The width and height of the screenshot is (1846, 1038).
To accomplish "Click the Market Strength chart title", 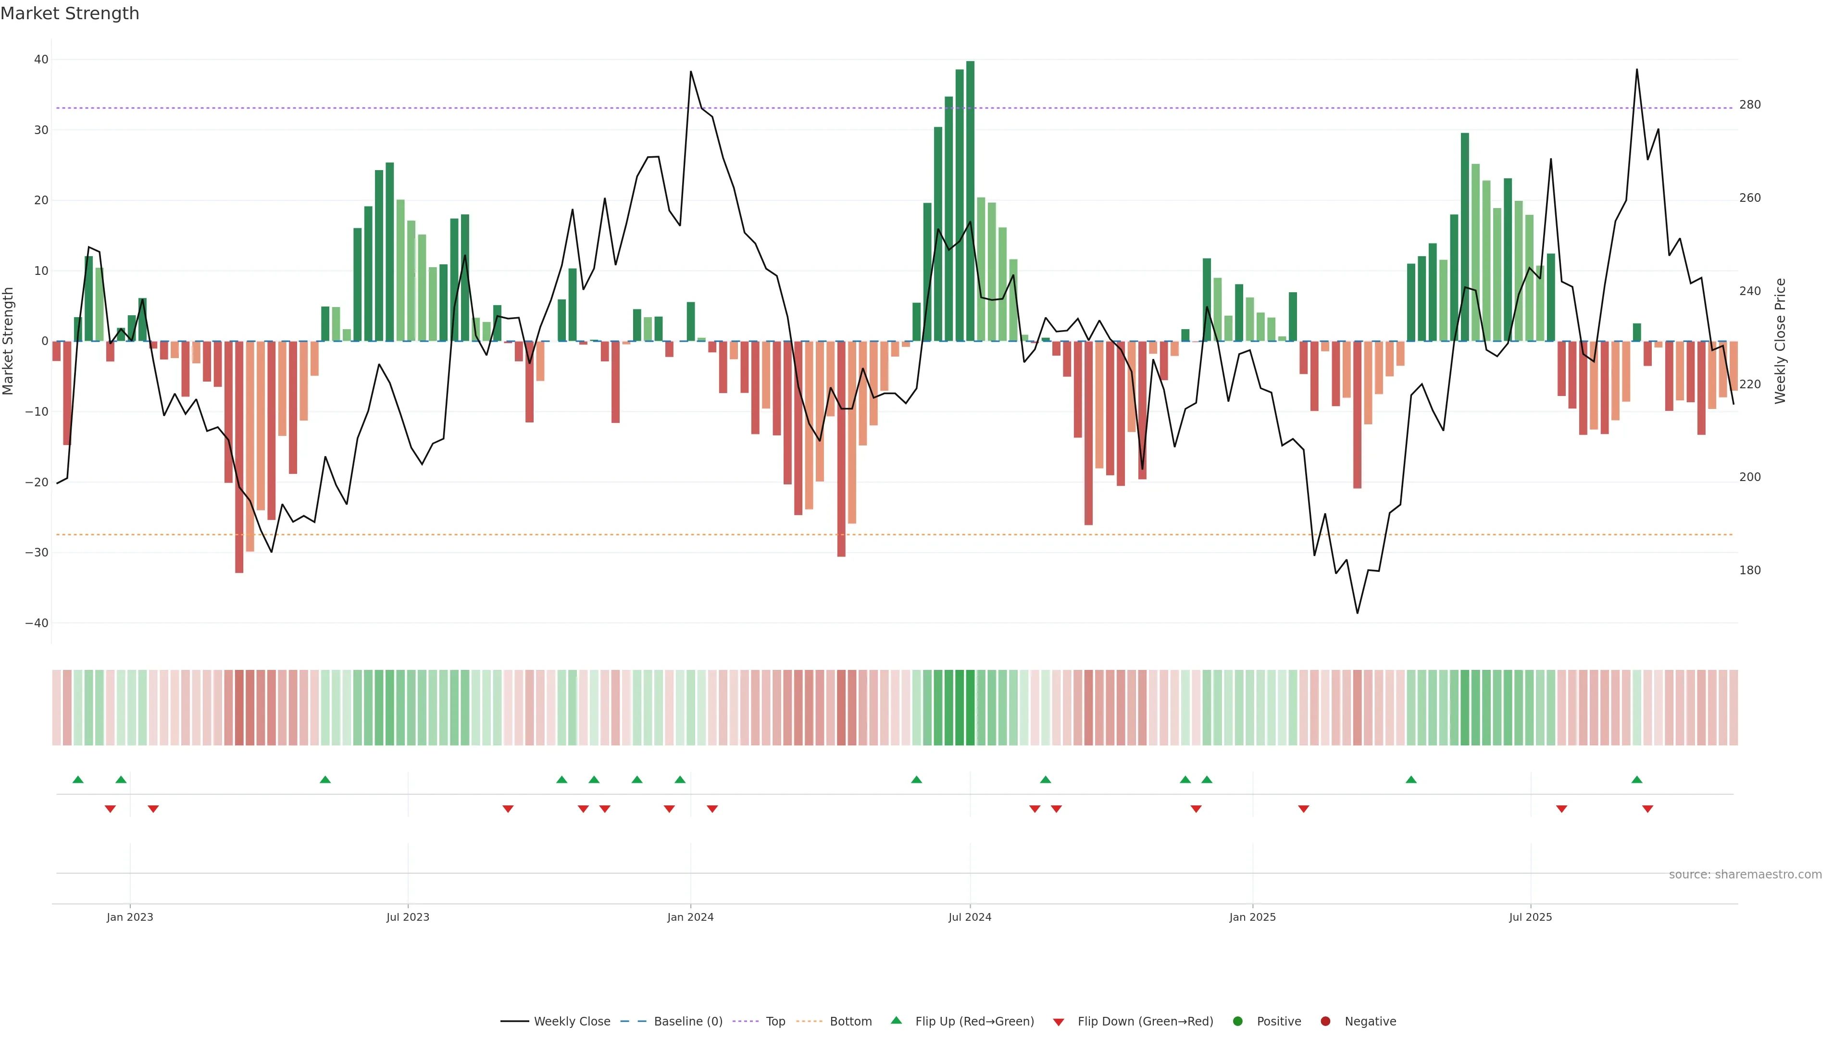I will click(x=70, y=13).
